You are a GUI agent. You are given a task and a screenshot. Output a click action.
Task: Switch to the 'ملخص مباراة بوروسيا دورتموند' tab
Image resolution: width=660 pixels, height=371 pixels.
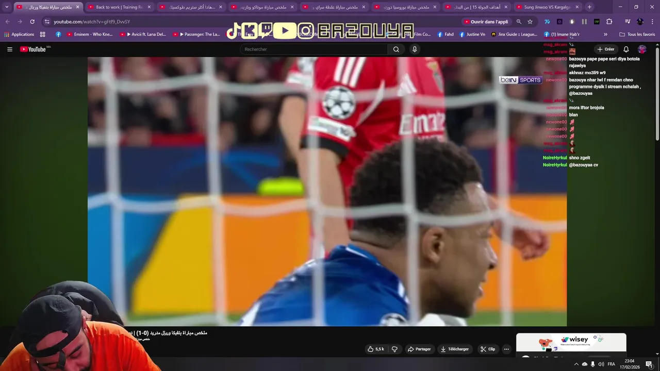(x=405, y=7)
